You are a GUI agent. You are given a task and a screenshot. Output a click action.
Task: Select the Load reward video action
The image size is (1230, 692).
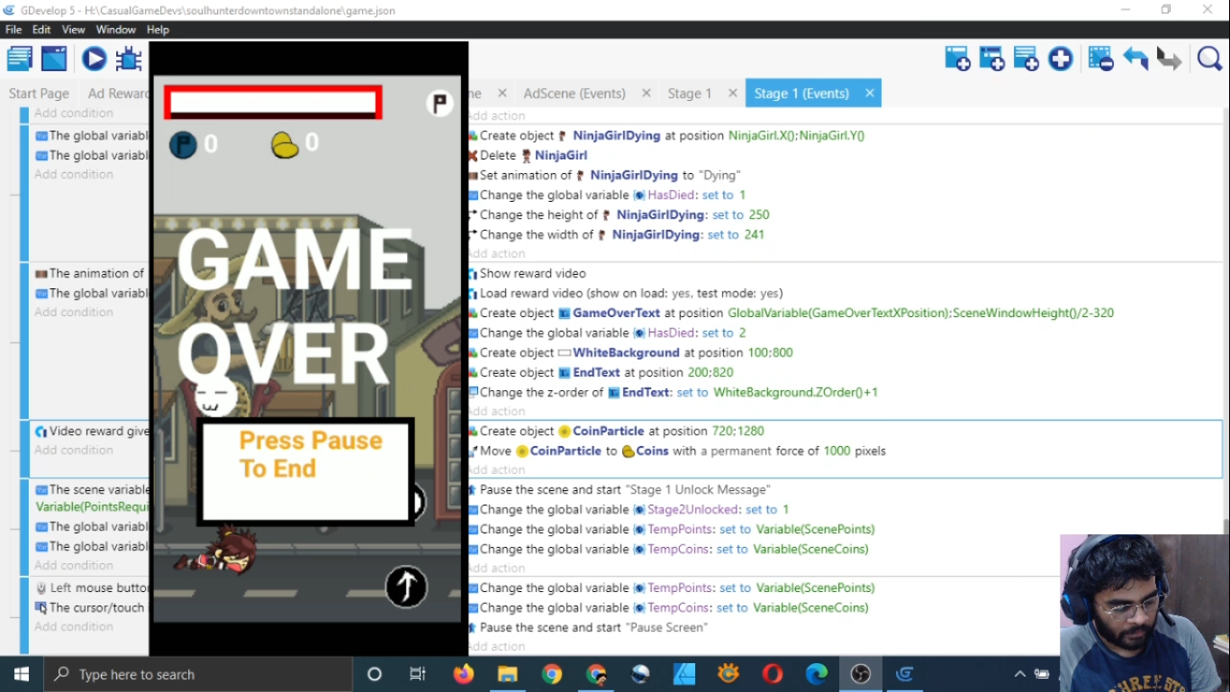[625, 293]
